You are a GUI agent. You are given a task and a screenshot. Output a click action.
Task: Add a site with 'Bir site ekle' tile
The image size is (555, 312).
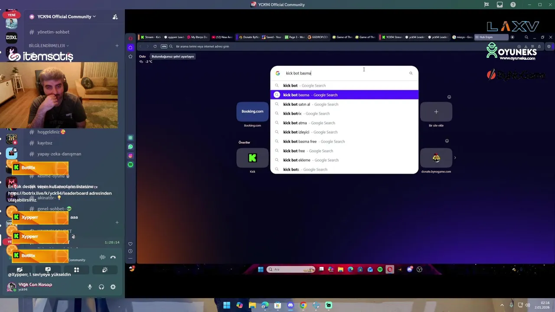pos(436,112)
